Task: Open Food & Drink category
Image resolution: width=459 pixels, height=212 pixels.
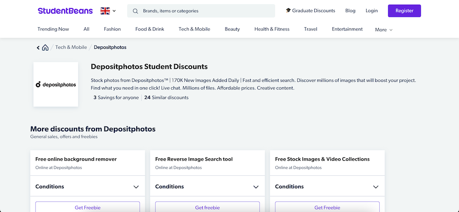Action: (150, 29)
